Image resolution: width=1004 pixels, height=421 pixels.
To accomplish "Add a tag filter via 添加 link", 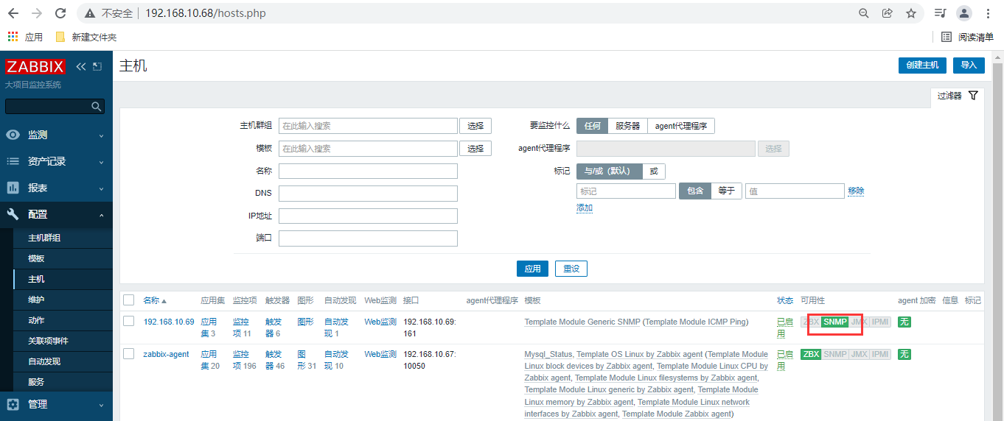I will pyautogui.click(x=585, y=208).
